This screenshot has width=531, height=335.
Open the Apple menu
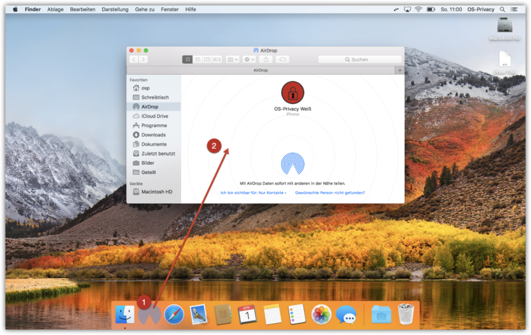point(15,9)
